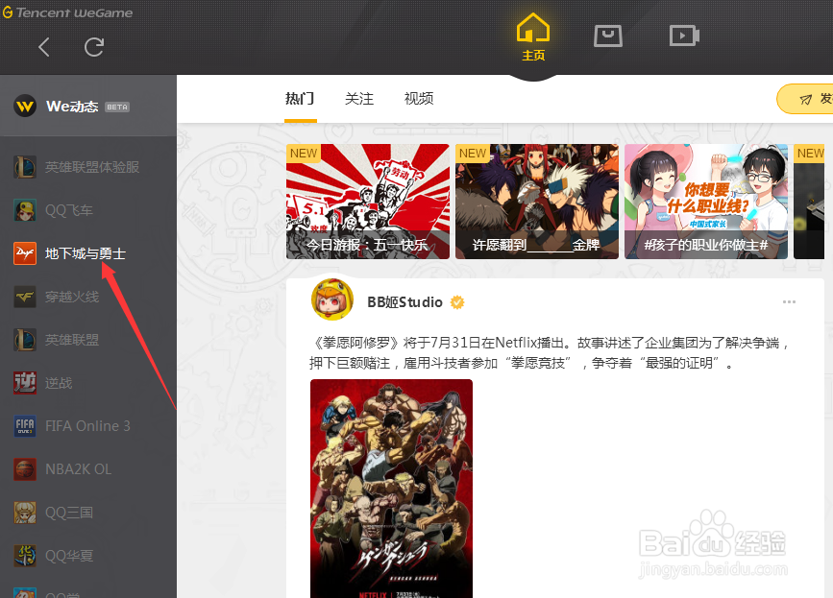Click BB姬Studio's avatar picture
Screen dimensions: 833x598
tap(331, 299)
